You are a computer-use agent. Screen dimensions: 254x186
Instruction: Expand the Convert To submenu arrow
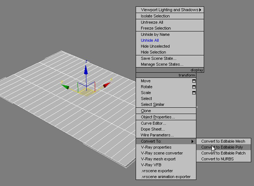point(193,141)
